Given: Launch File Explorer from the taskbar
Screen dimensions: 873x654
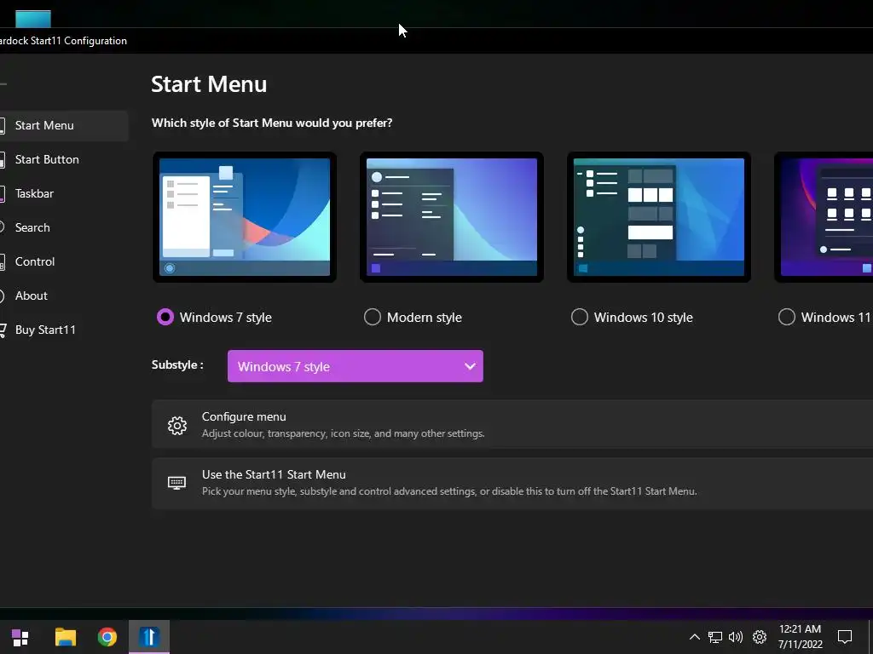Looking at the screenshot, I should click(x=65, y=637).
